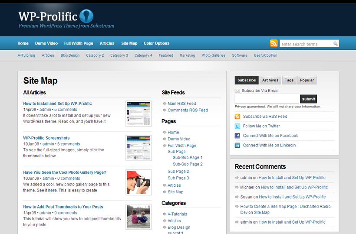Open Demo Video in the Pages list
Image resolution: width=356 pixels, height=234 pixels.
pos(179,139)
